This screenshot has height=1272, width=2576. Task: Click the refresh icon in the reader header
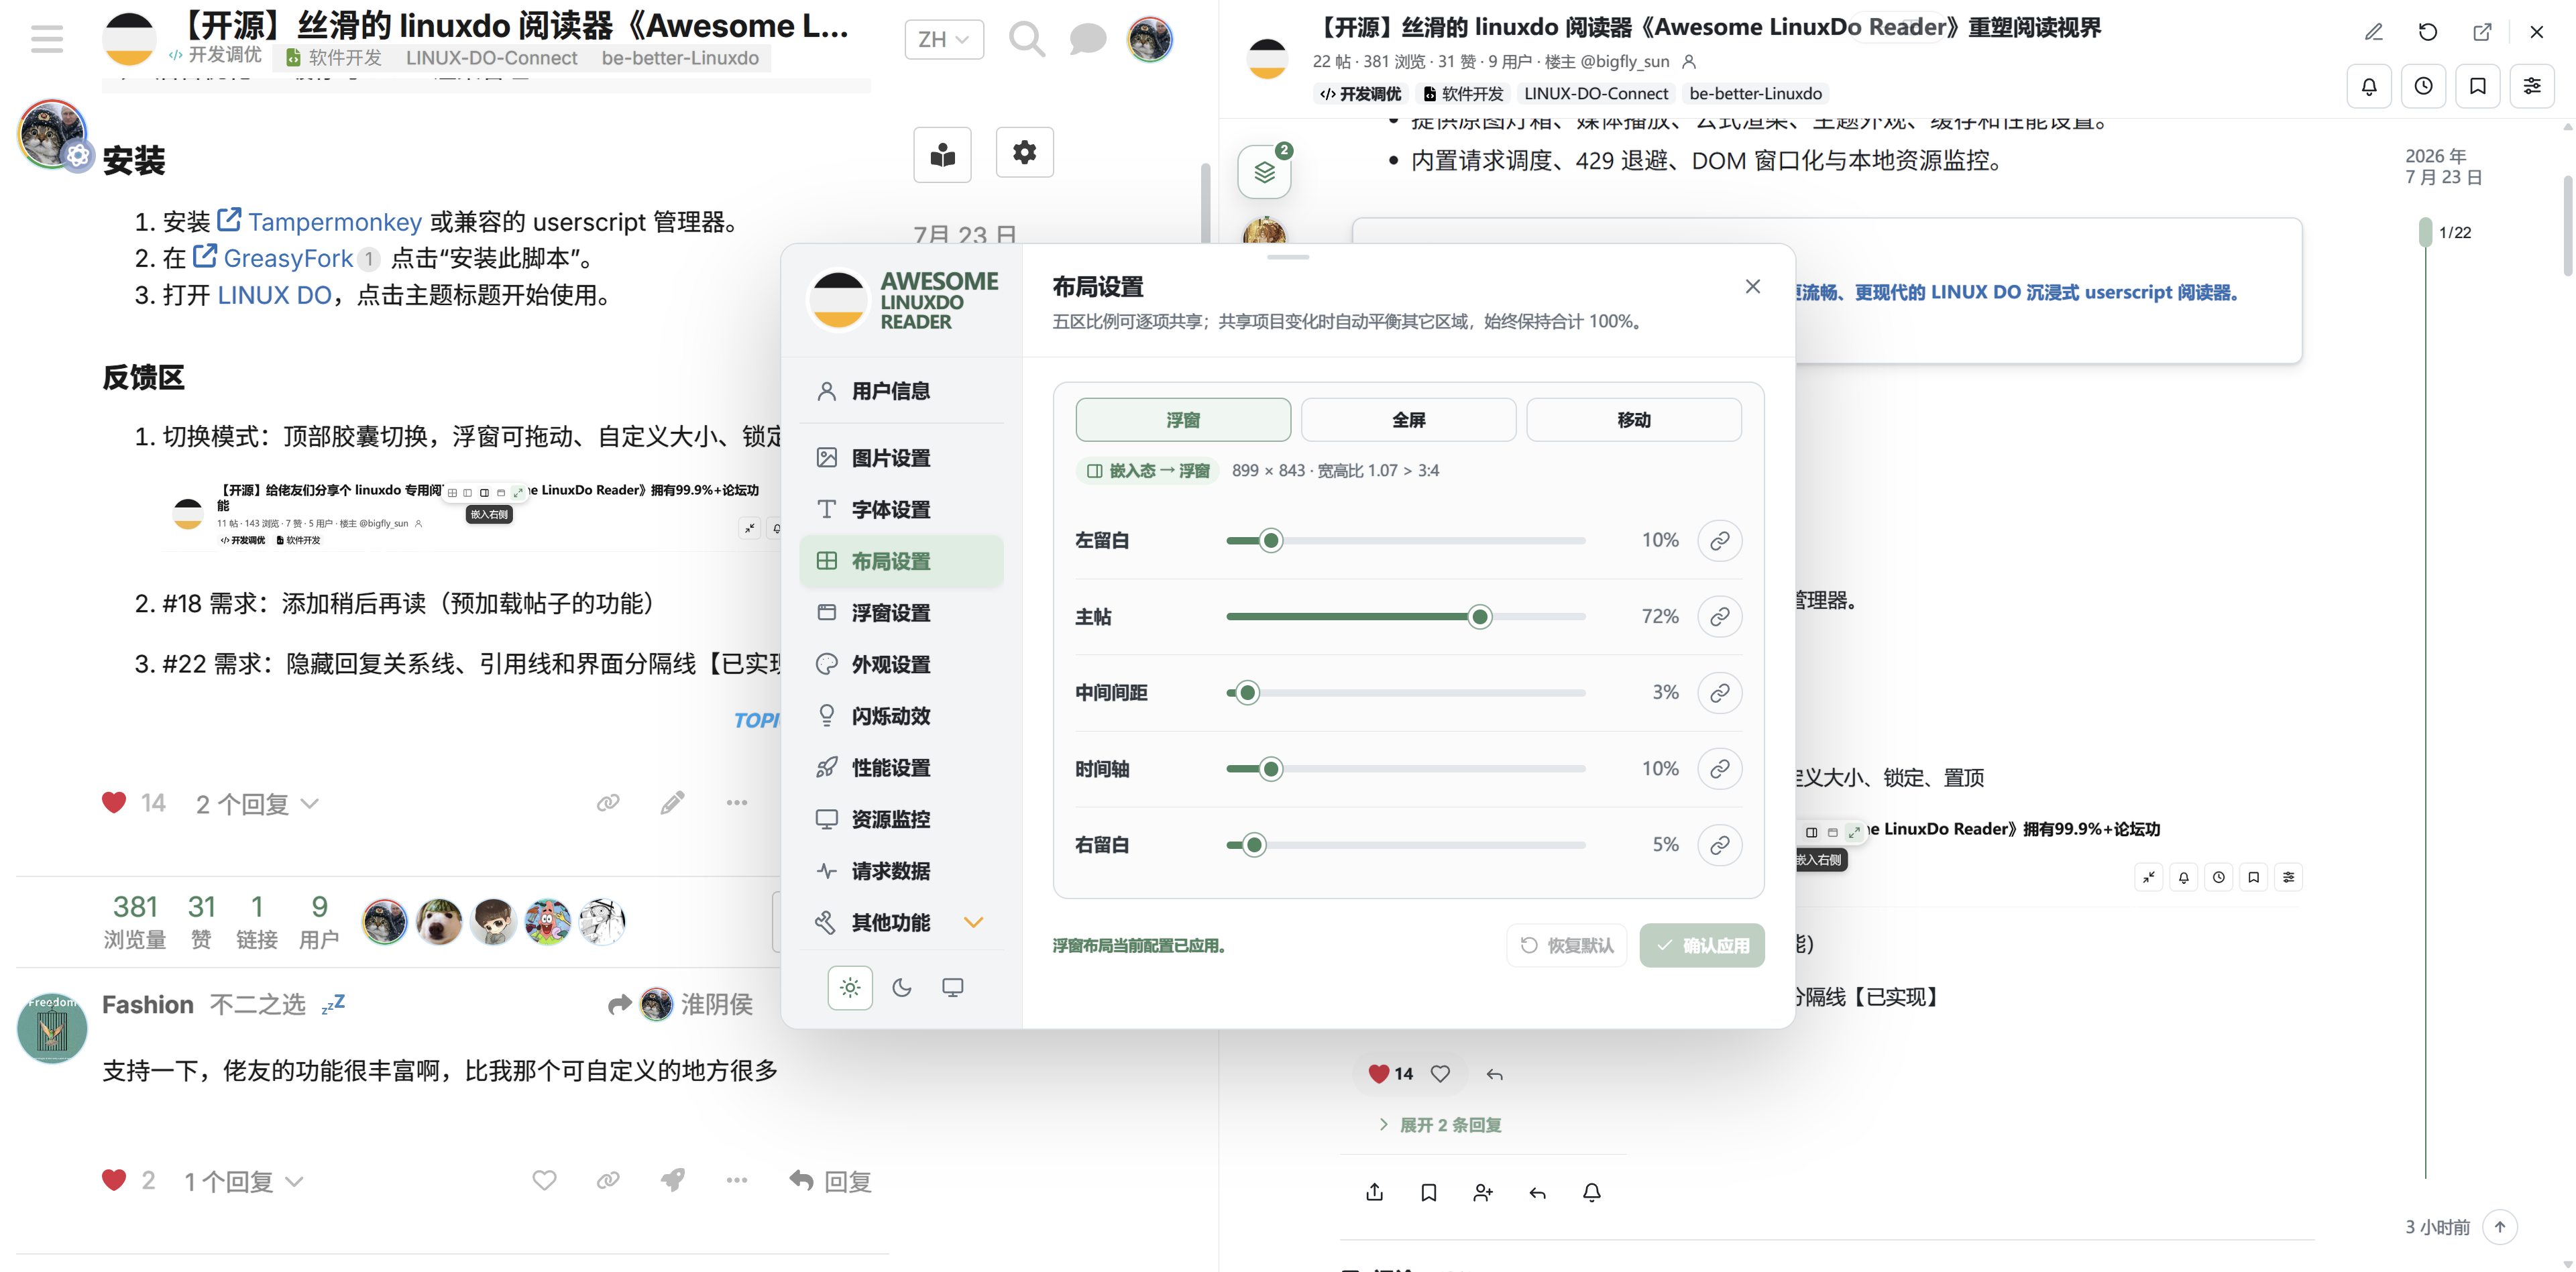2427,32
